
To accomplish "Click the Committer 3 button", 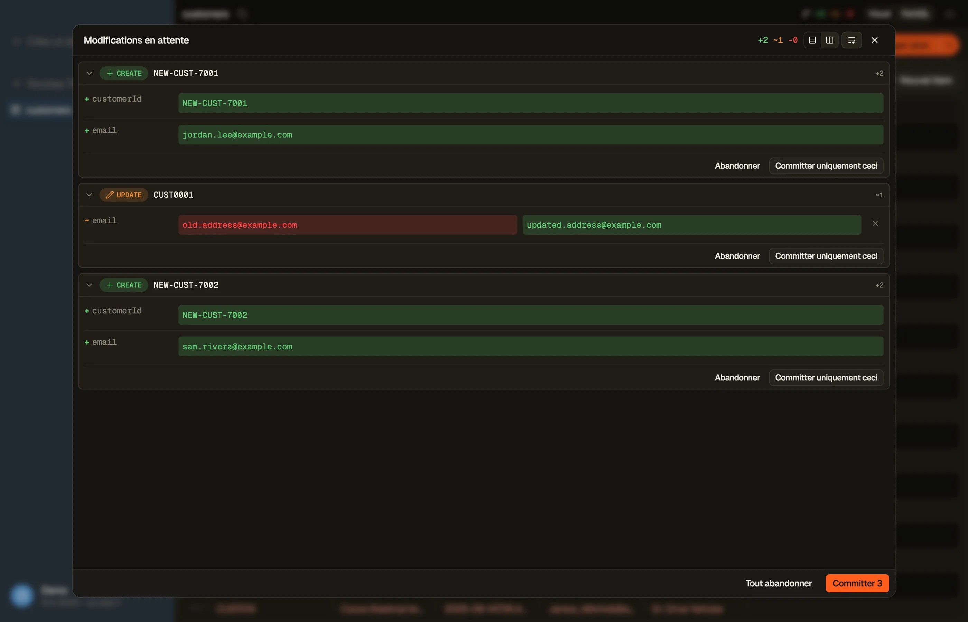I will (857, 583).
